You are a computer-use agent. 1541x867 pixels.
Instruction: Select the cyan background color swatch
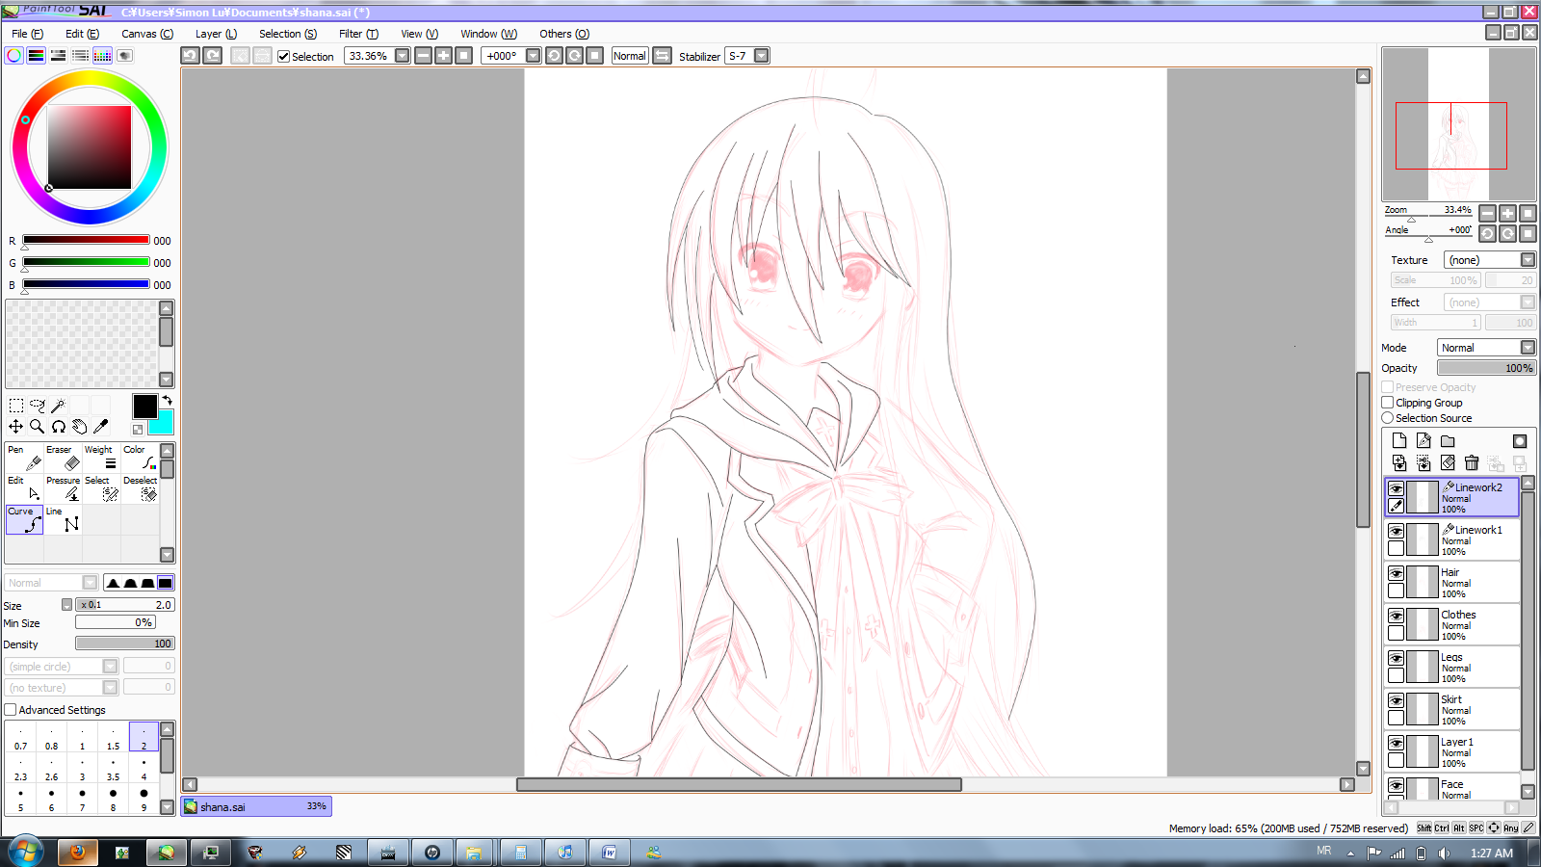[x=164, y=424]
